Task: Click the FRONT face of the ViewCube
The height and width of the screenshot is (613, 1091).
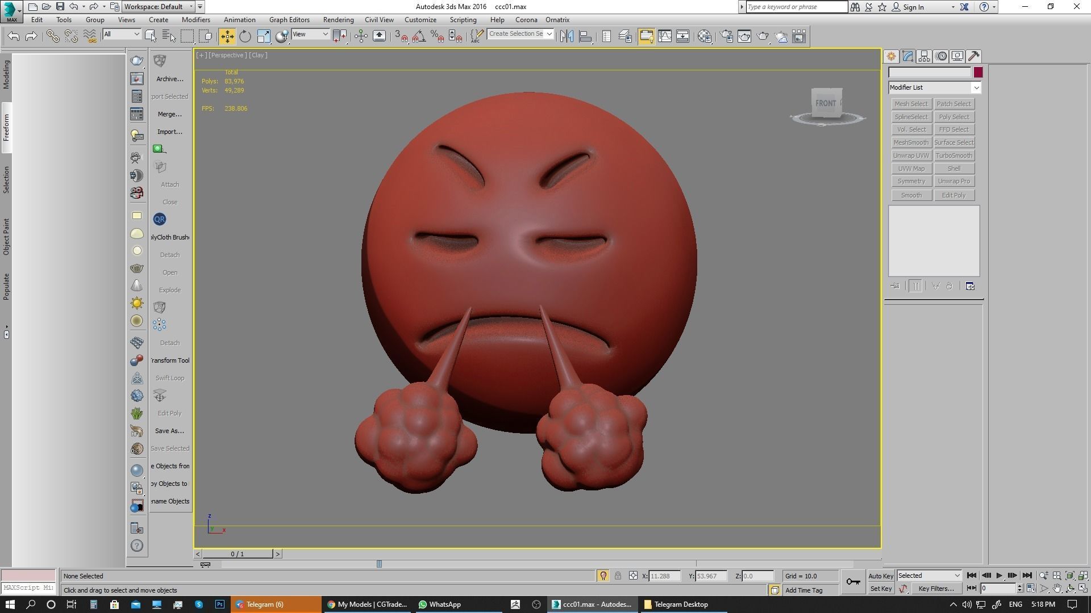Action: pyautogui.click(x=826, y=103)
